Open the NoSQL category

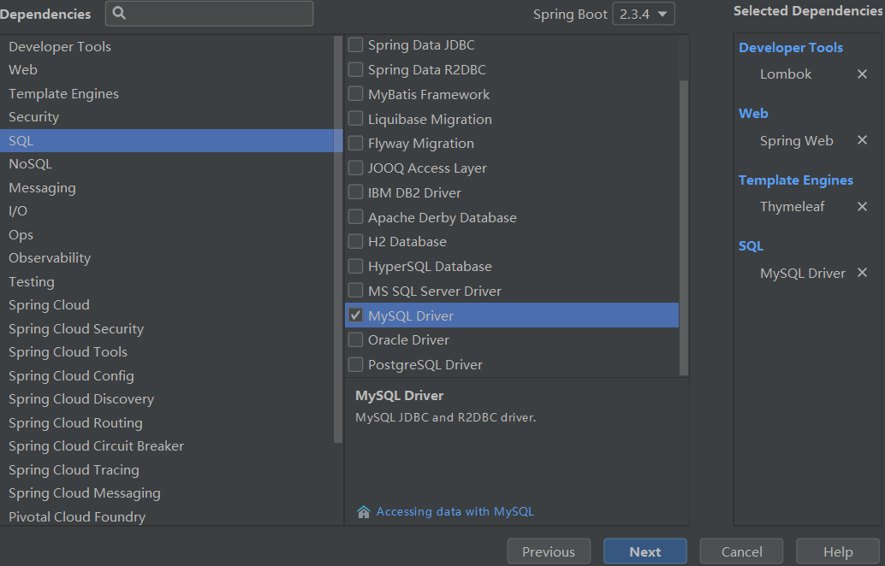167,164
